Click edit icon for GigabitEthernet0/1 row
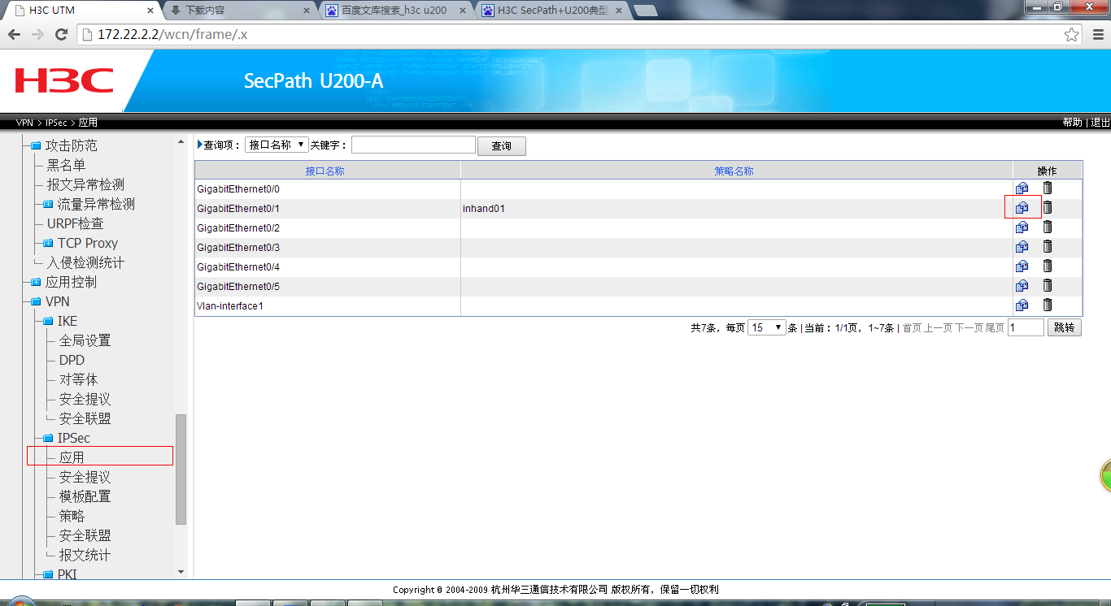 pos(1022,208)
